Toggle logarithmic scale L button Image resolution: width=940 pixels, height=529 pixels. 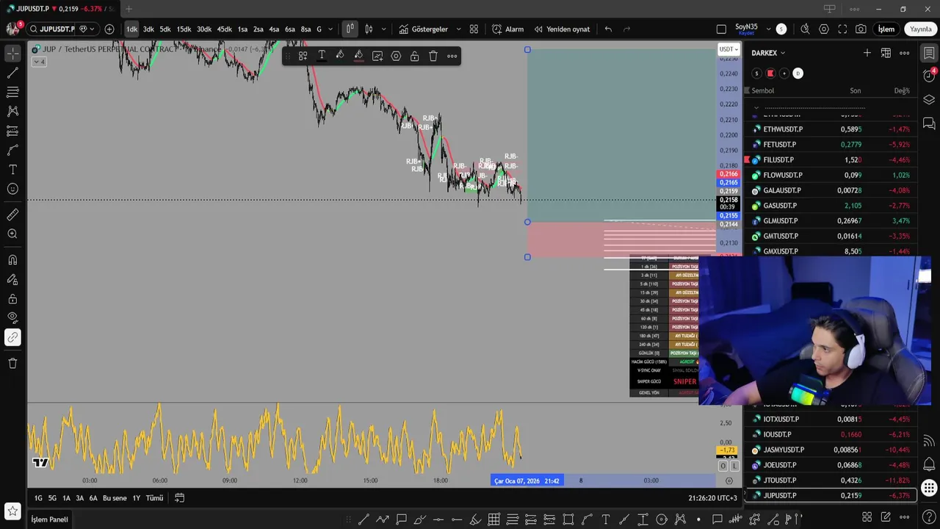pyautogui.click(x=734, y=466)
